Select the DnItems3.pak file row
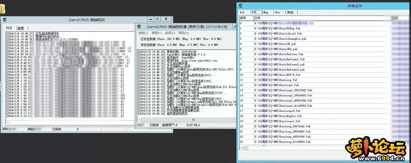 tap(311, 70)
